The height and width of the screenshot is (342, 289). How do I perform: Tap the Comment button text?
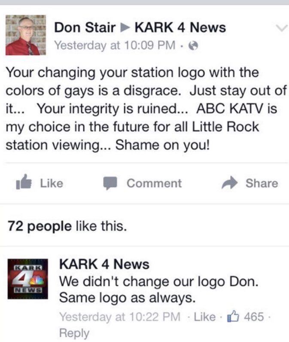pyautogui.click(x=154, y=183)
